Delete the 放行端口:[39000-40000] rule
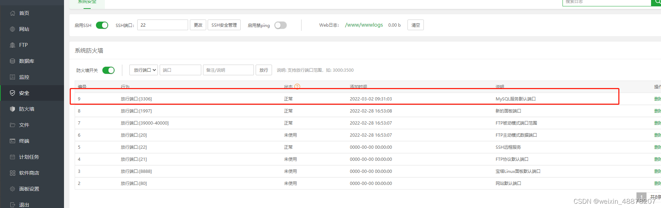 click(x=657, y=123)
